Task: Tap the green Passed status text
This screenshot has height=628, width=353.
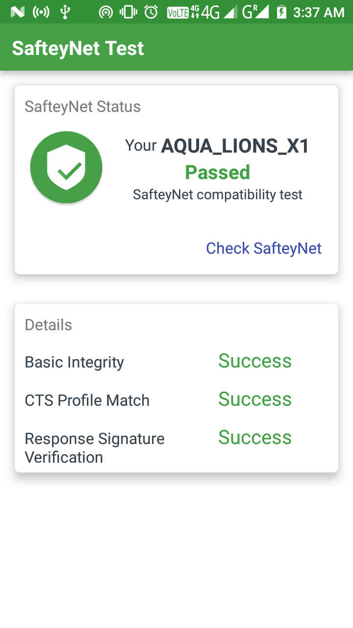Action: coord(218,172)
